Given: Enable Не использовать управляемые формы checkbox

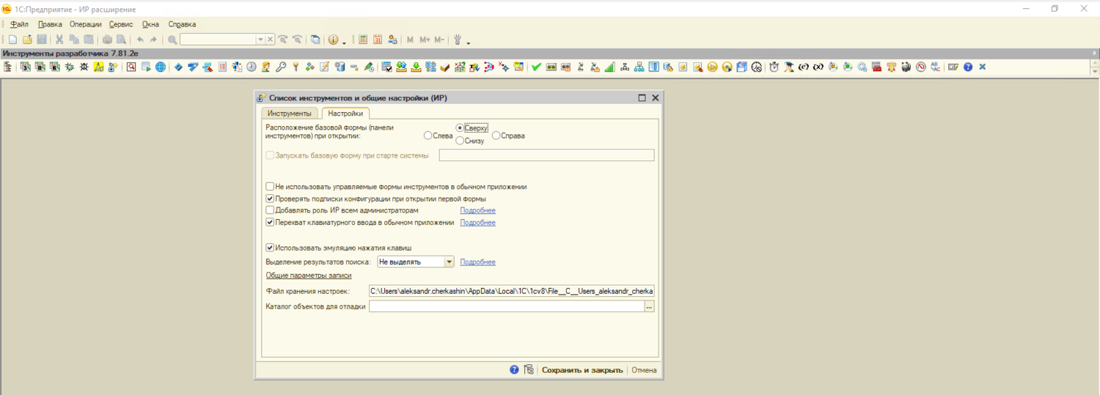Looking at the screenshot, I should point(270,187).
